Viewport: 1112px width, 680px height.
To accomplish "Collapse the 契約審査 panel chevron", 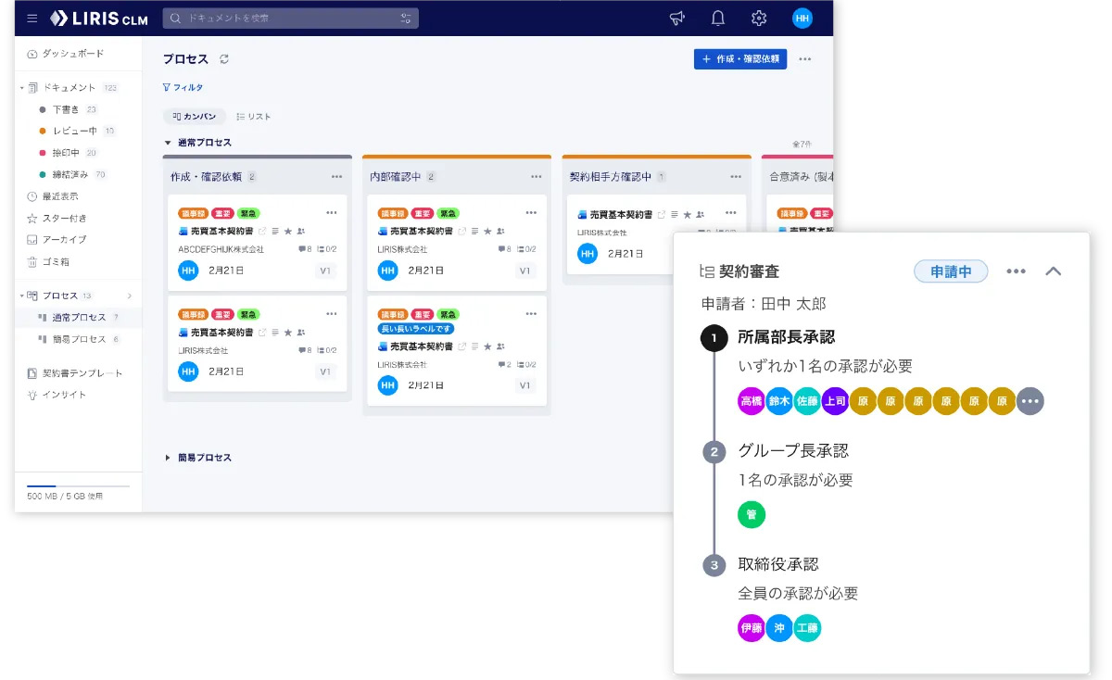I will pyautogui.click(x=1054, y=271).
